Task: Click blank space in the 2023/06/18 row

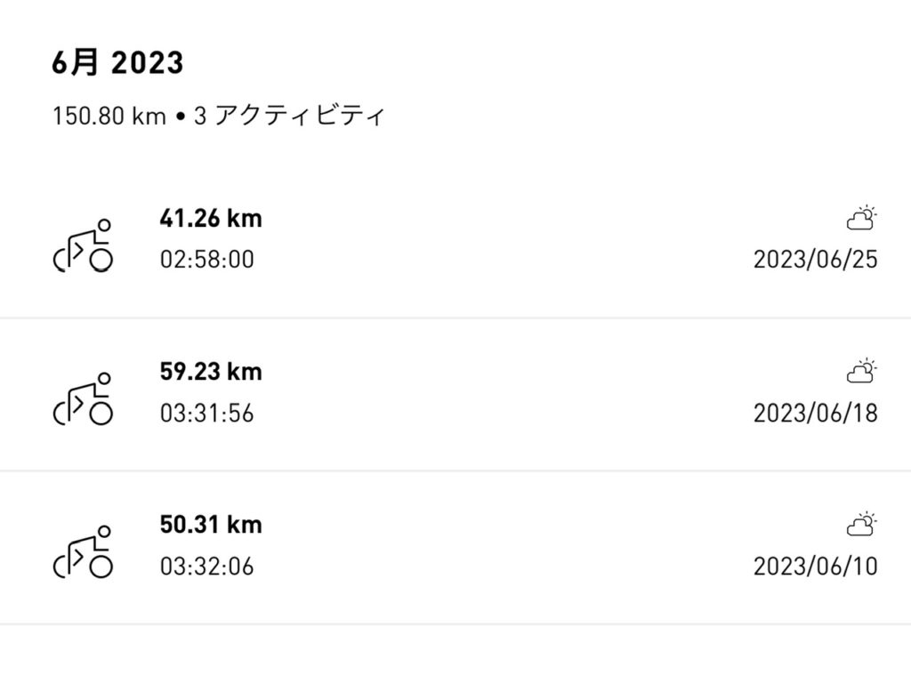Action: coord(516,393)
